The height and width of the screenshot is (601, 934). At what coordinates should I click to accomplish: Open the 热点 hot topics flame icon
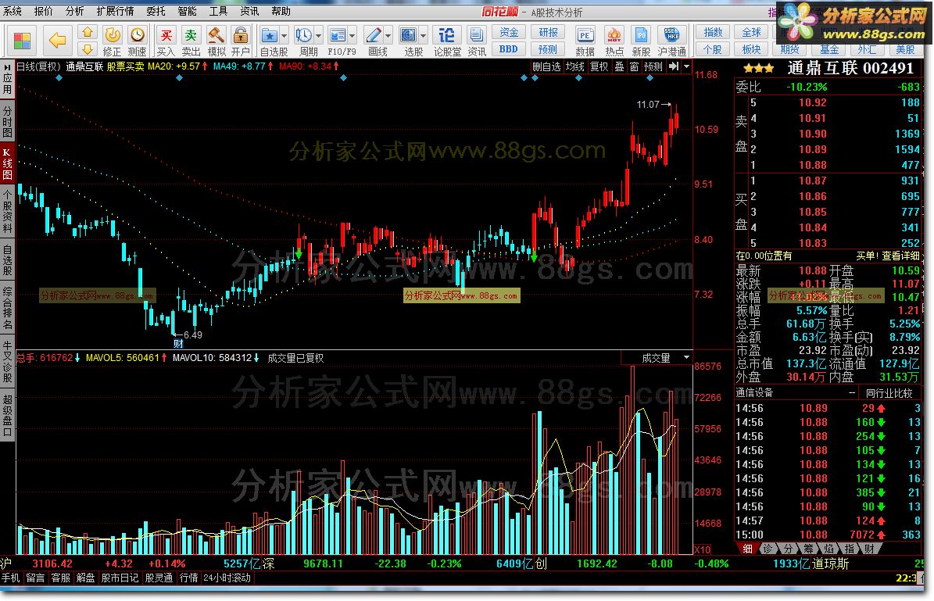(614, 41)
